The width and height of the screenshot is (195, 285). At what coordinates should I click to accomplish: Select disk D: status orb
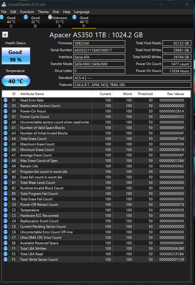tap(26, 17)
